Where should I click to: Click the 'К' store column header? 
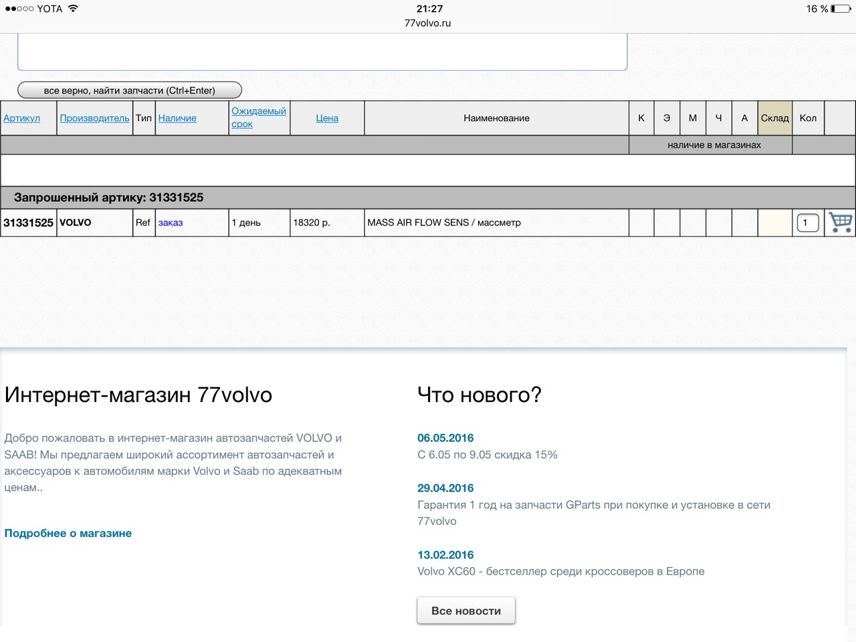[641, 118]
